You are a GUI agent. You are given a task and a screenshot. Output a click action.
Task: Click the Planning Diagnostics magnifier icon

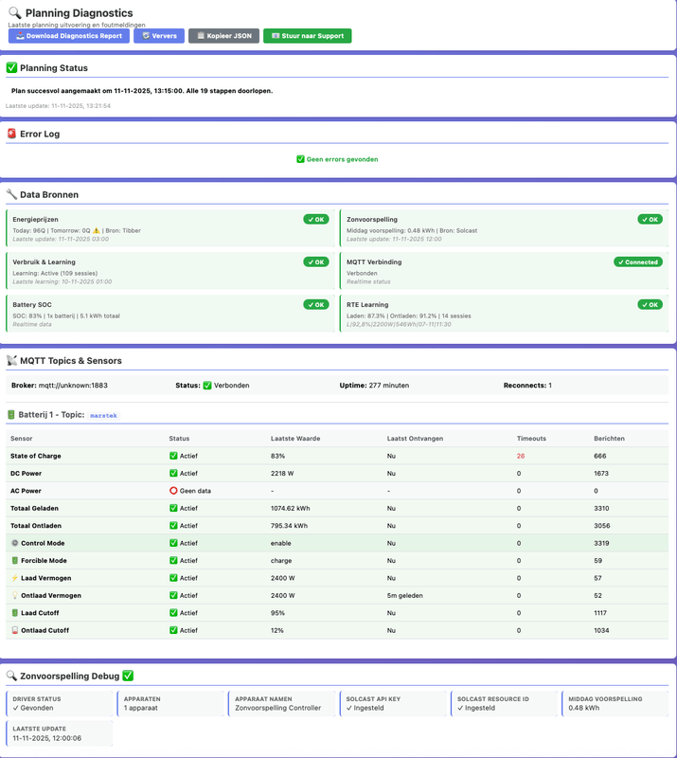click(x=15, y=13)
